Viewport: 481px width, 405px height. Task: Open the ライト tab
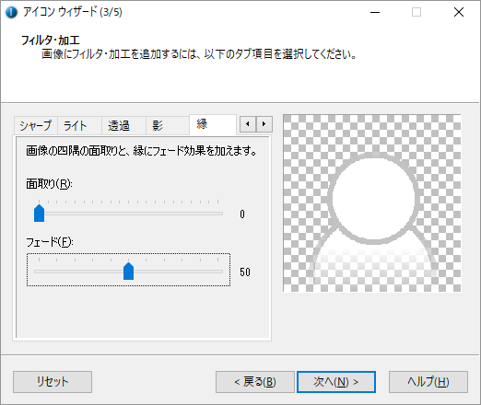pyautogui.click(x=79, y=125)
